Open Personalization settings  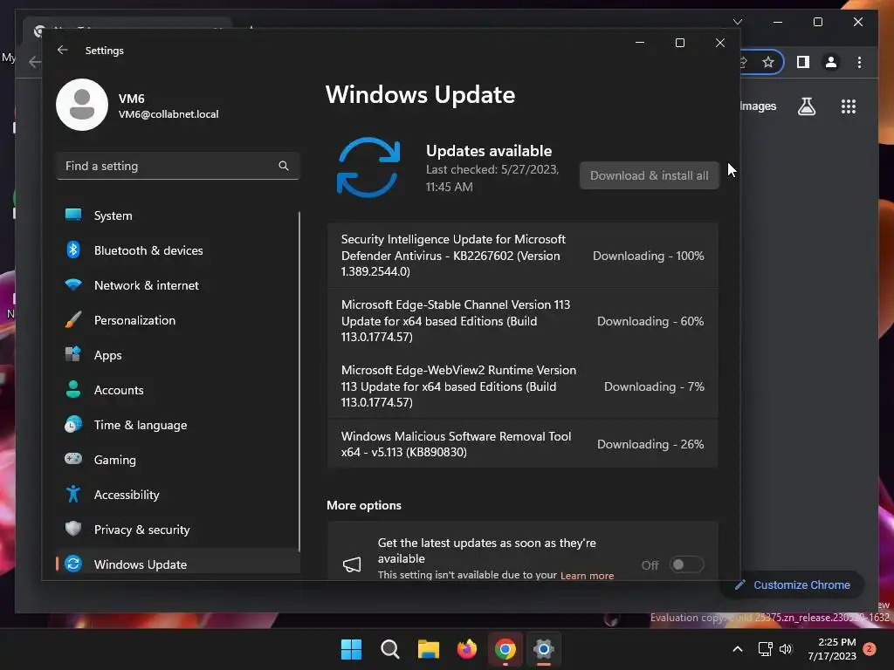177,320
